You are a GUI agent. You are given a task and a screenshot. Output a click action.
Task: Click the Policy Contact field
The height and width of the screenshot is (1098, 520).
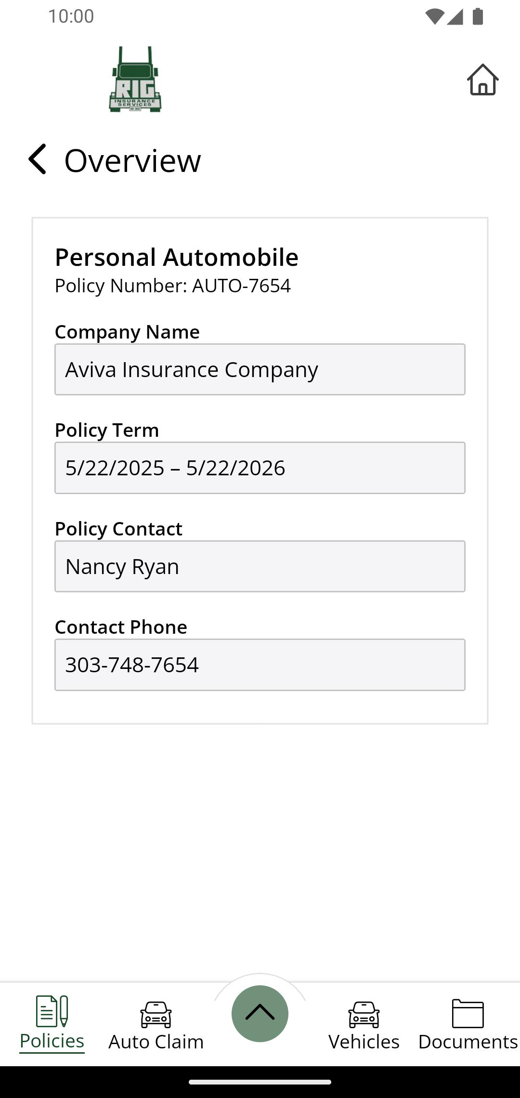260,566
